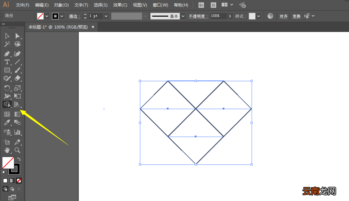Image resolution: width=349 pixels, height=201 pixels.
Task: Select the Column Graph tool
Action: (17, 132)
